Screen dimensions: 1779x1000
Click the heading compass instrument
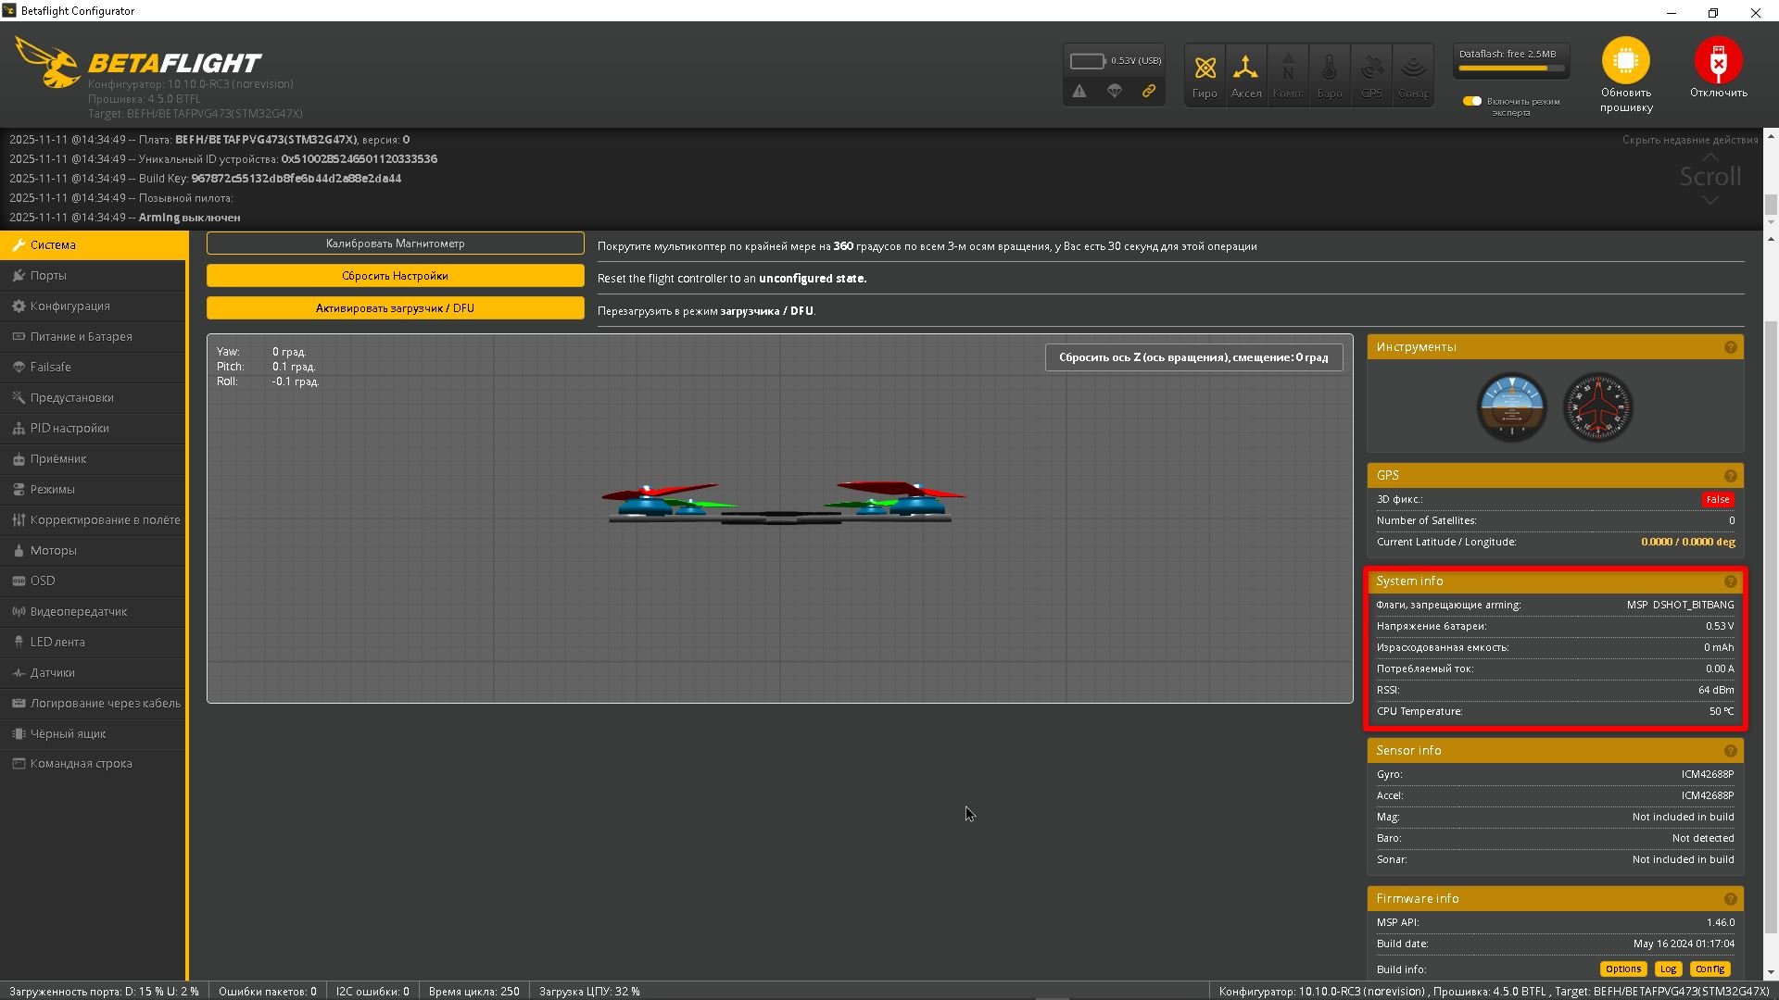[x=1597, y=406]
